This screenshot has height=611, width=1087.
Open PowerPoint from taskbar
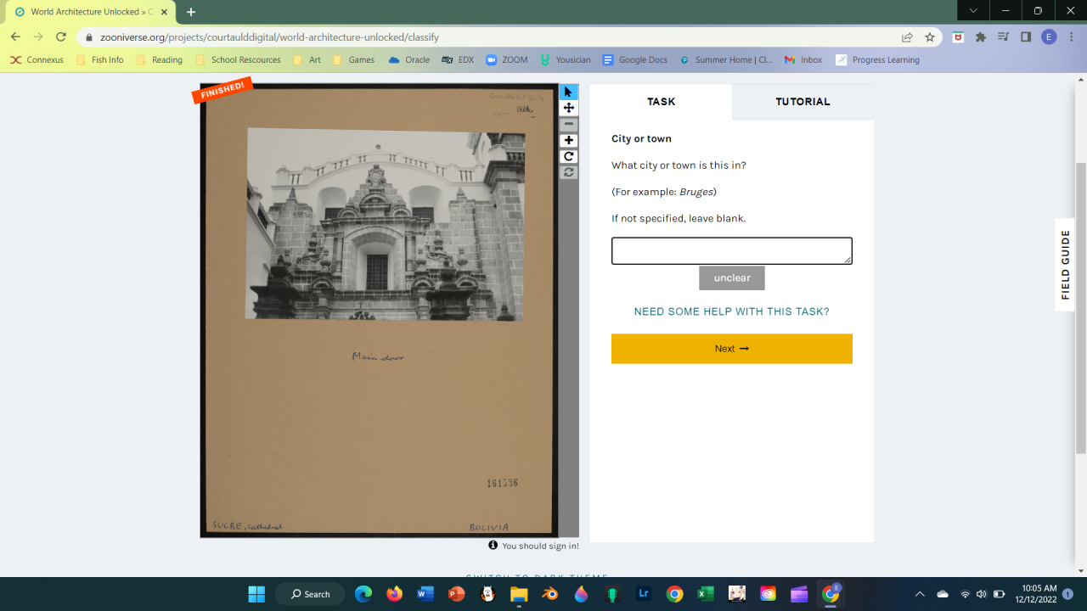coord(457,594)
